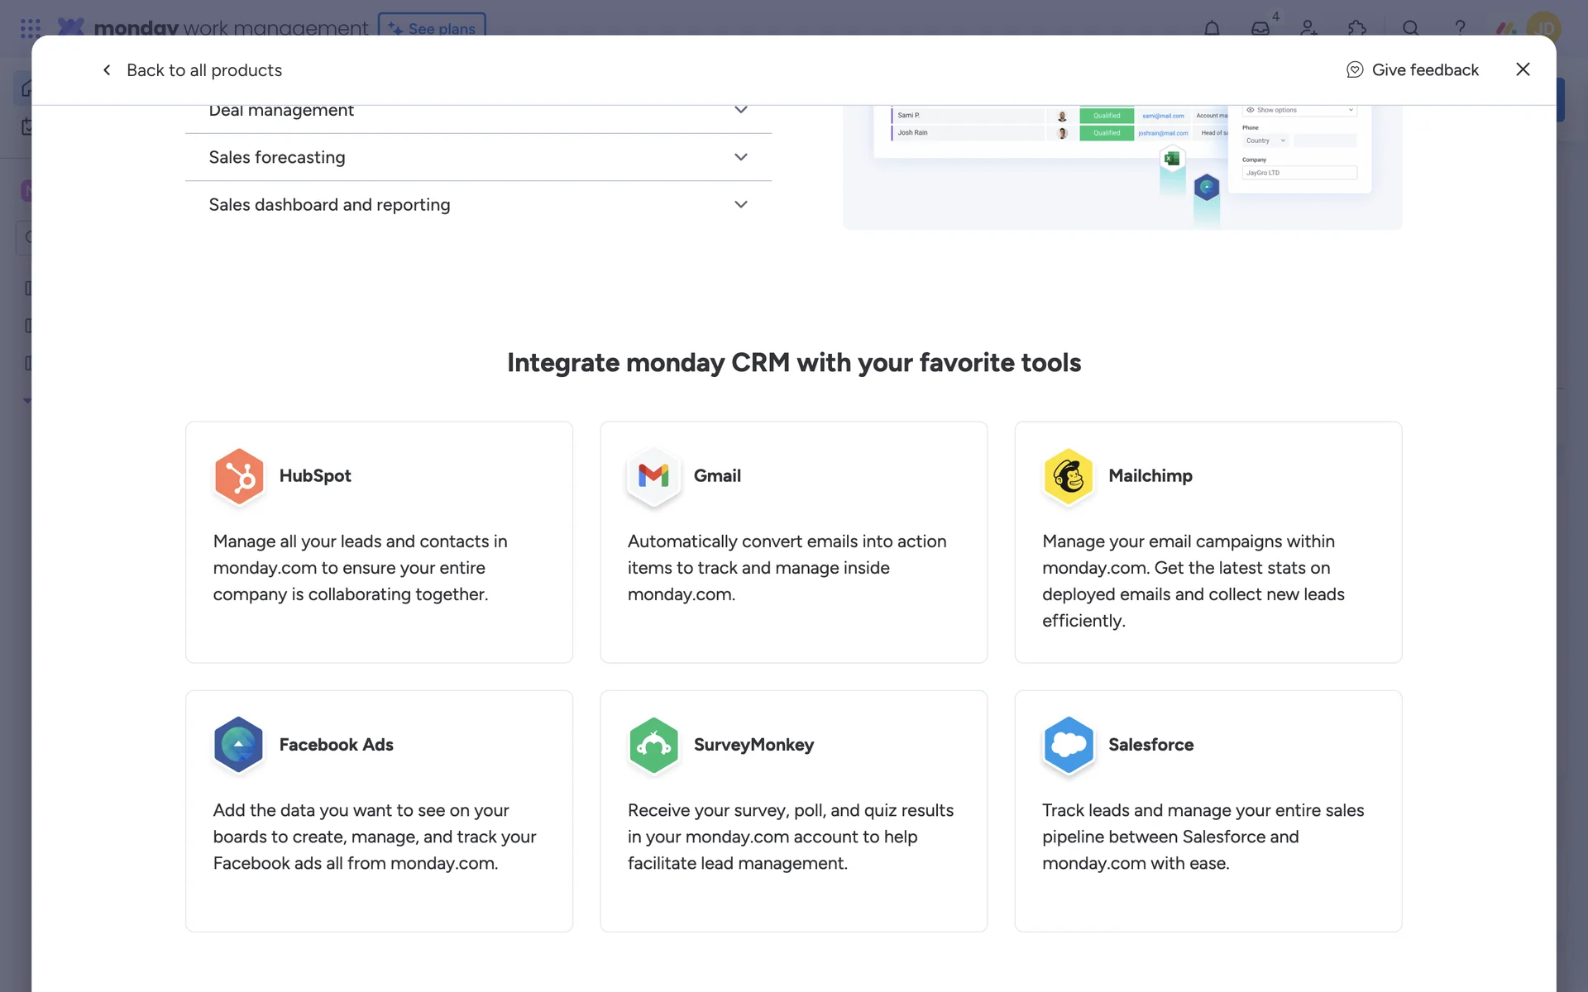Click the Mailchimp monkey icon
Viewport: 1588px width, 992px height.
pyautogui.click(x=1069, y=476)
